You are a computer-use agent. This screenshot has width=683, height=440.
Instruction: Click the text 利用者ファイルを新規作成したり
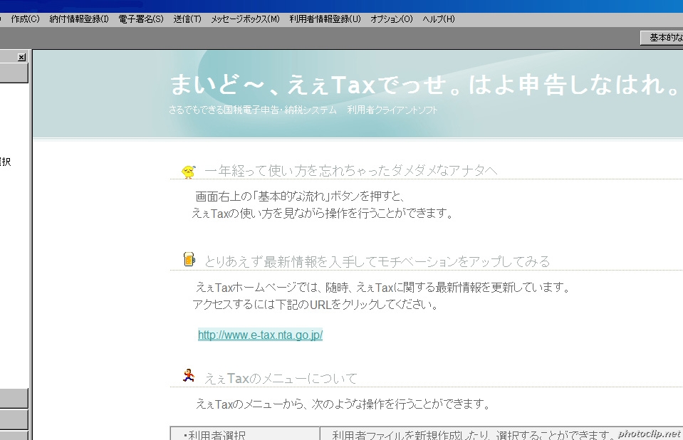473,434
